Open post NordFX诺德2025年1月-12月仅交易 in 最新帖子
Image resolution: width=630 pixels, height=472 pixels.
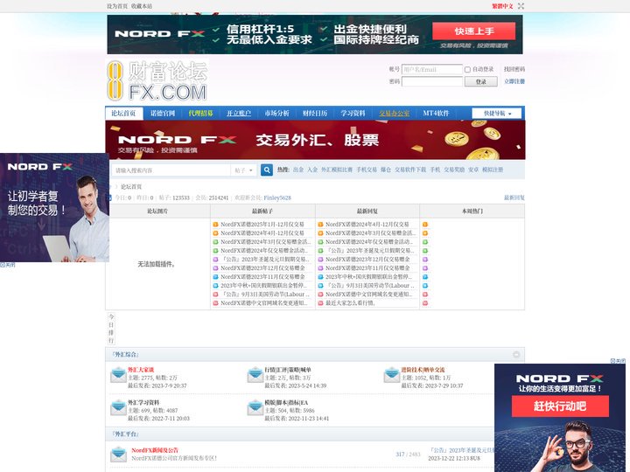(262, 225)
